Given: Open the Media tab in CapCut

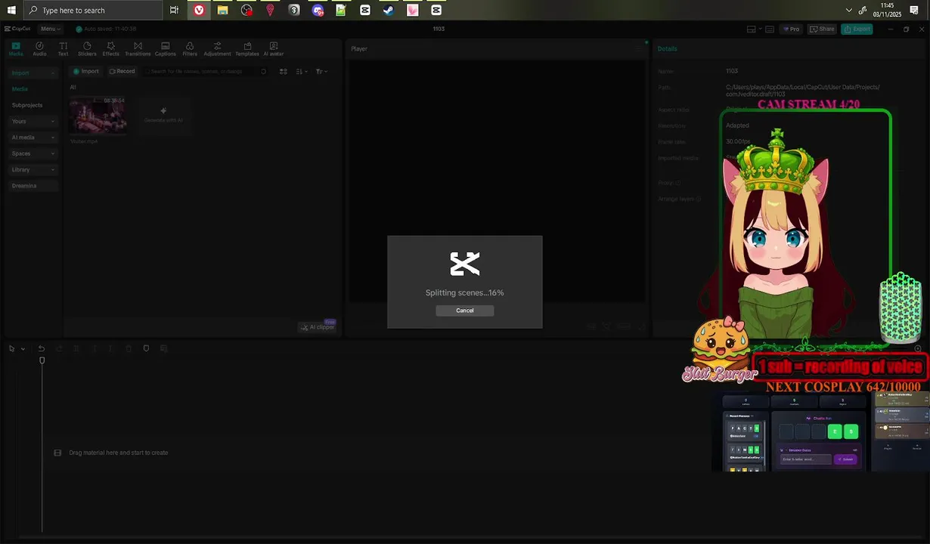Looking at the screenshot, I should tap(15, 49).
